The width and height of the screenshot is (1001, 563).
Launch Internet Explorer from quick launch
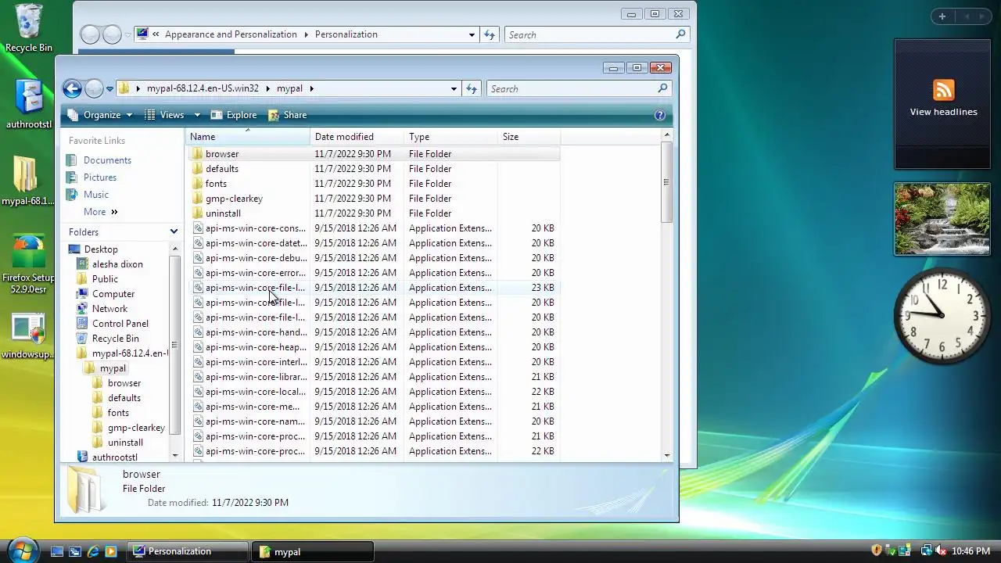(93, 551)
